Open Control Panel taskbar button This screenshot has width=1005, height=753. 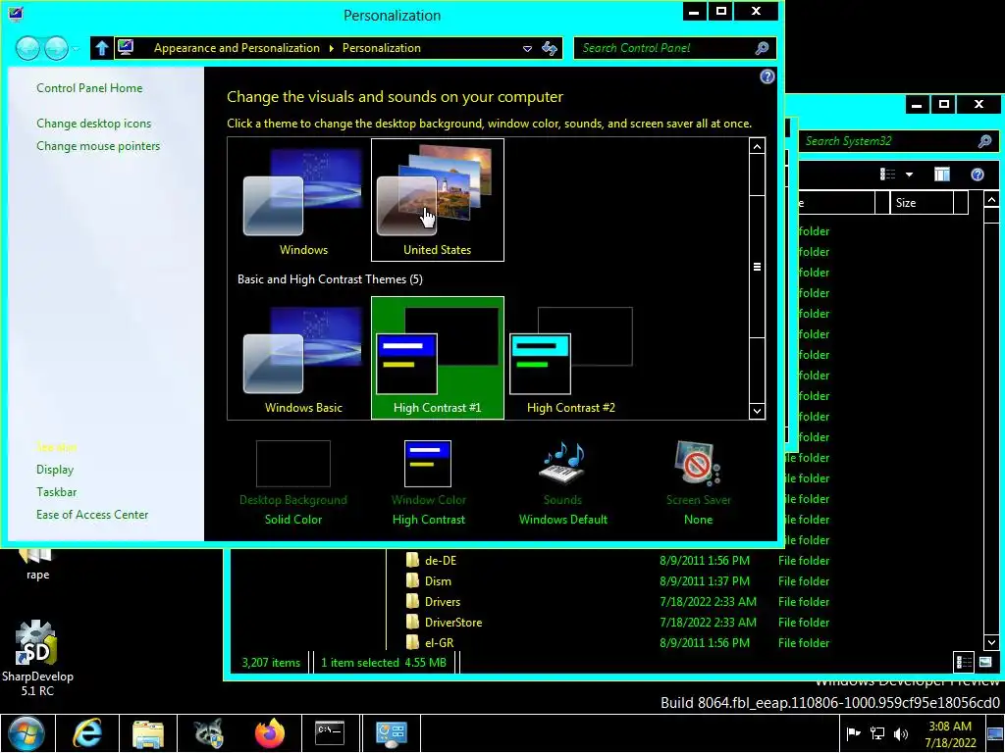(x=391, y=733)
